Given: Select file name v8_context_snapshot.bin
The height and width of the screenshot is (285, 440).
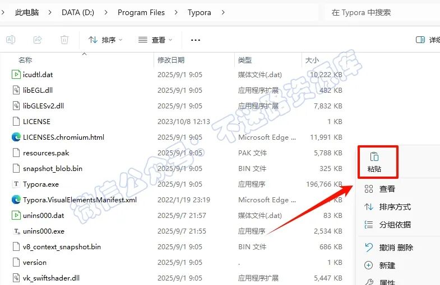Looking at the screenshot, I should tap(62, 247).
